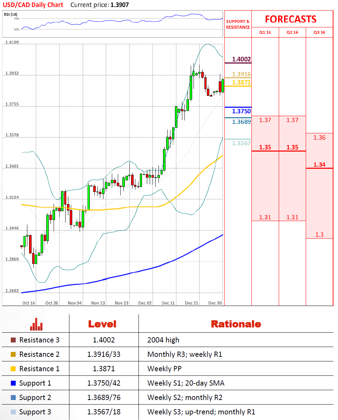Click the red bar chart icon

(x=36, y=324)
